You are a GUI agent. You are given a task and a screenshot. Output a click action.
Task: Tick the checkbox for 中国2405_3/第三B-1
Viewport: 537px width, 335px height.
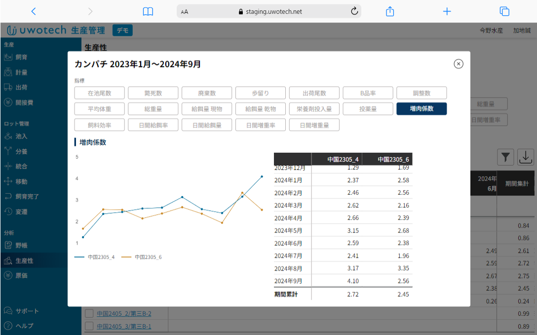click(89, 326)
